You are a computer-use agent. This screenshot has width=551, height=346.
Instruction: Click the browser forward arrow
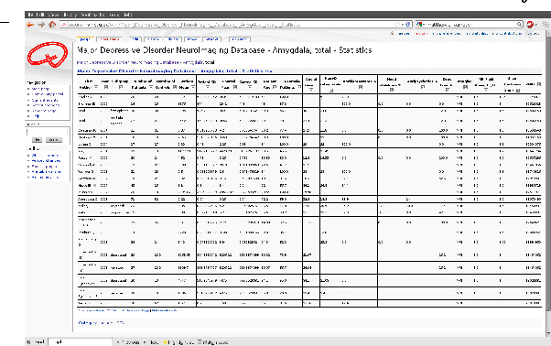point(41,25)
